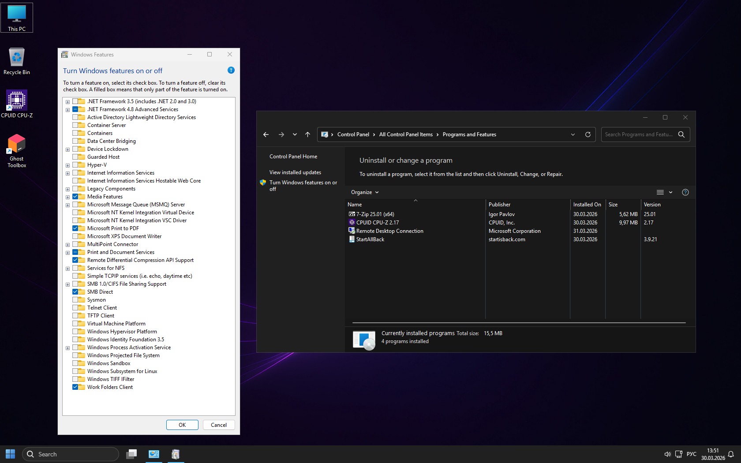Uncheck the Microsoft Print to PDF feature
Viewport: 741px width, 463px height.
tap(75, 228)
